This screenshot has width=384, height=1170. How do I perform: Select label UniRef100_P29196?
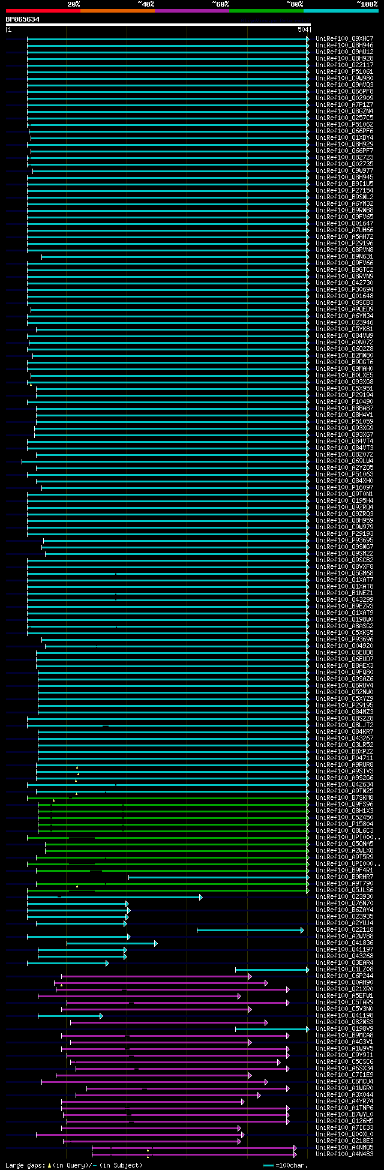[344, 244]
